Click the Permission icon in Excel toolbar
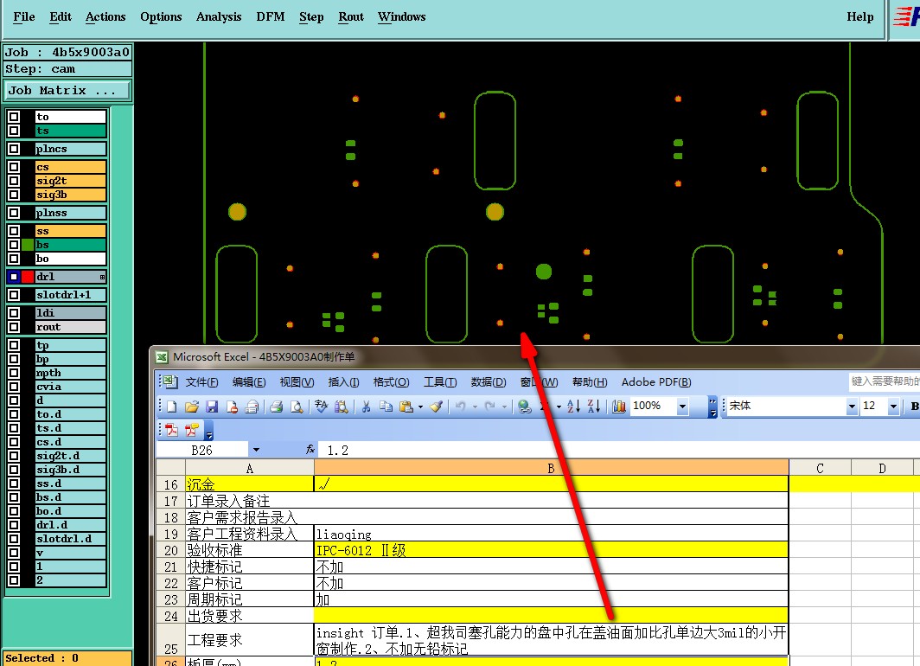Image resolution: width=920 pixels, height=666 pixels. 233,406
